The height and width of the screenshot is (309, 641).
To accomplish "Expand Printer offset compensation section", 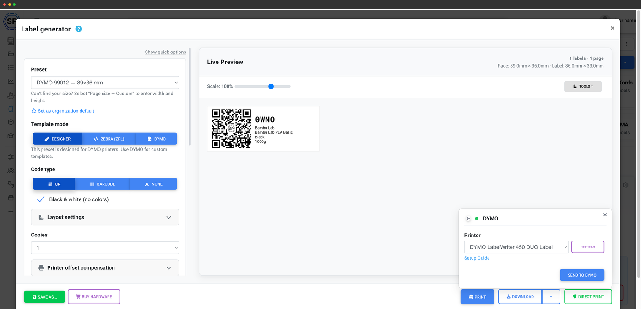I will coord(105,268).
